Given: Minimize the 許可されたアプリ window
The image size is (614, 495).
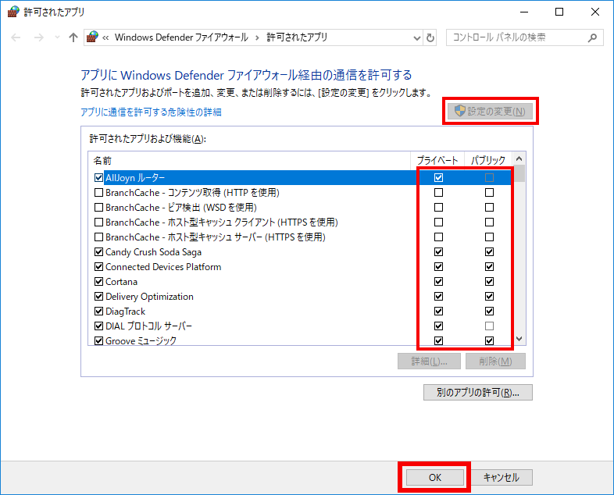Looking at the screenshot, I should pos(524,12).
